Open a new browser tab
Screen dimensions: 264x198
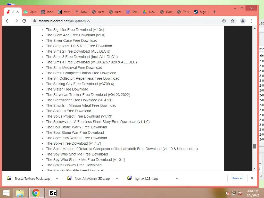[x=215, y=12]
